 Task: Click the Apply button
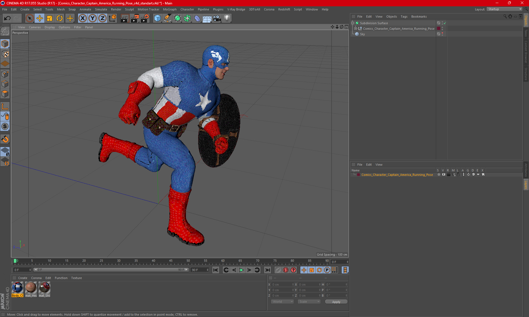coord(336,302)
